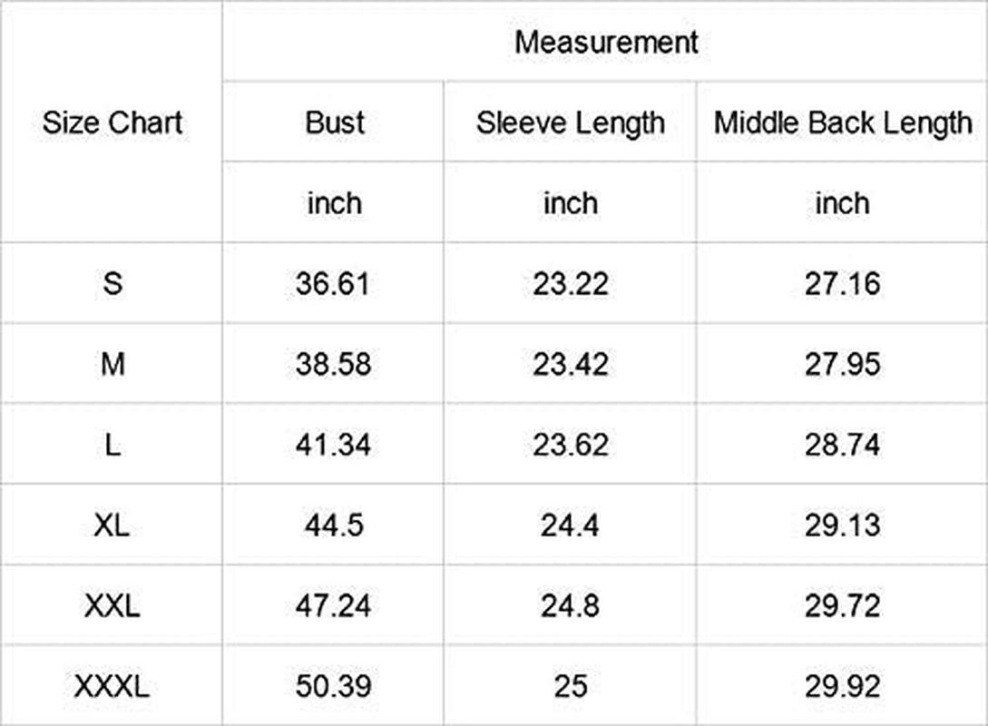
Task: Select the XXL size row label
Action: 112,605
